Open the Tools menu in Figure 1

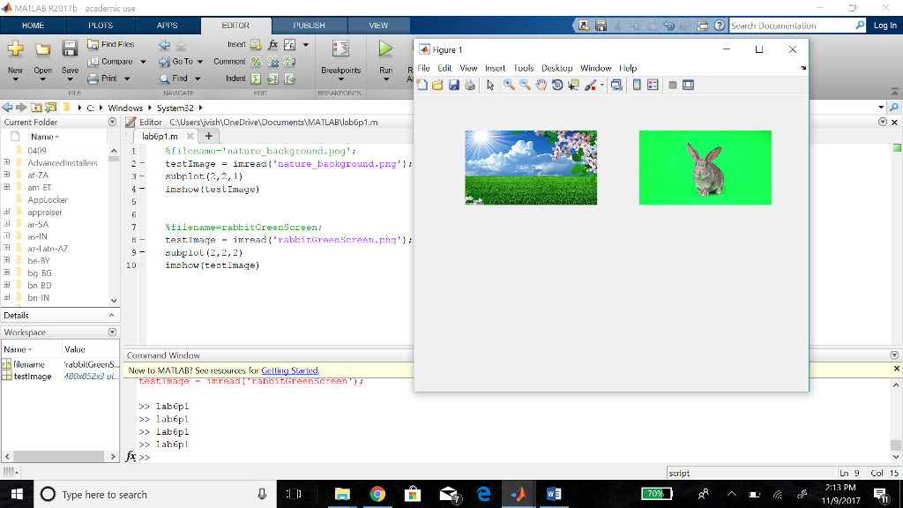click(x=524, y=68)
